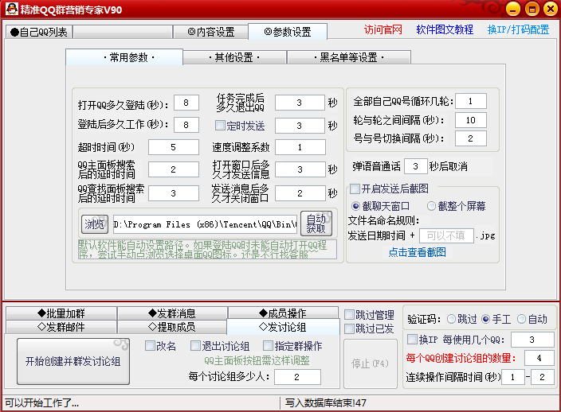
Task: Click the QQ主面板按钮需这样调整 text
Action: pos(257,360)
